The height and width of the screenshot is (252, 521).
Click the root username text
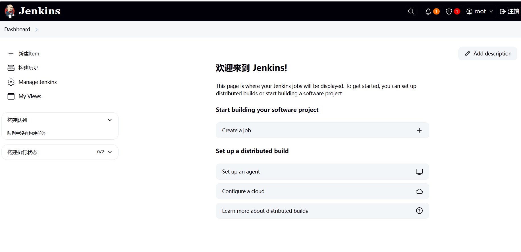point(480,11)
